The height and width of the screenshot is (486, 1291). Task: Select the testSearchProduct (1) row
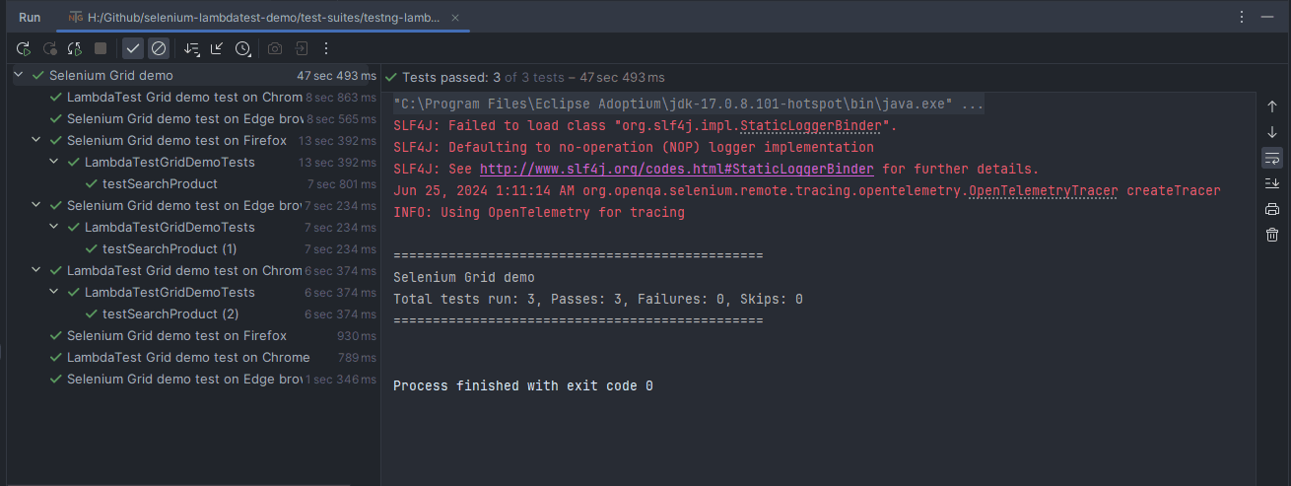click(194, 248)
